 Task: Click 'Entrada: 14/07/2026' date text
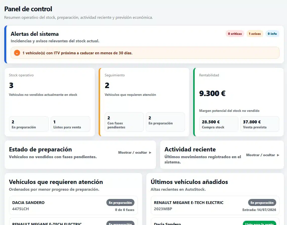click(259, 210)
